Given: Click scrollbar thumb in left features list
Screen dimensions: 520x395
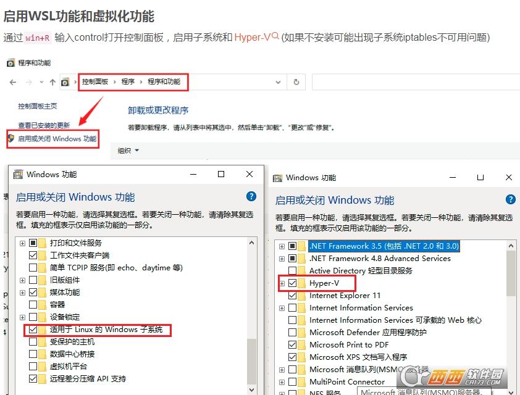Looking at the screenshot, I should [252, 361].
